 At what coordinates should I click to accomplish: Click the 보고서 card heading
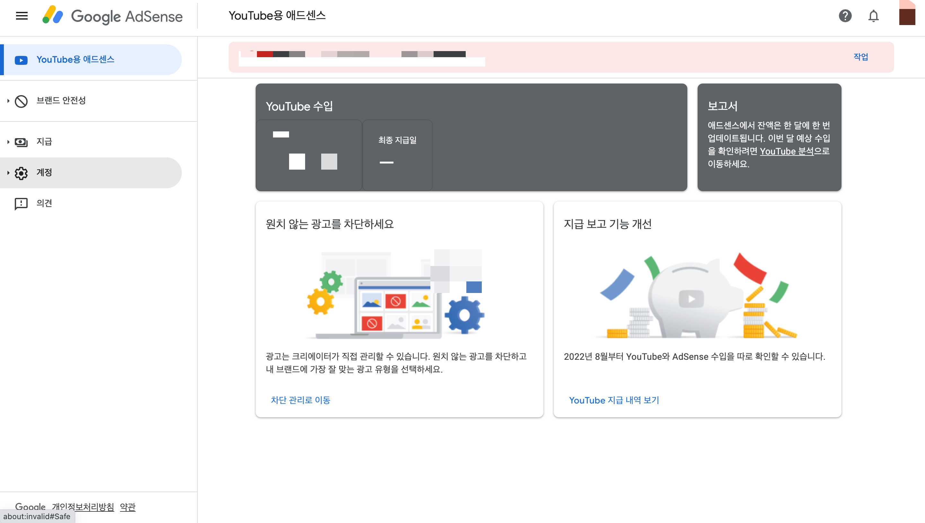722,106
